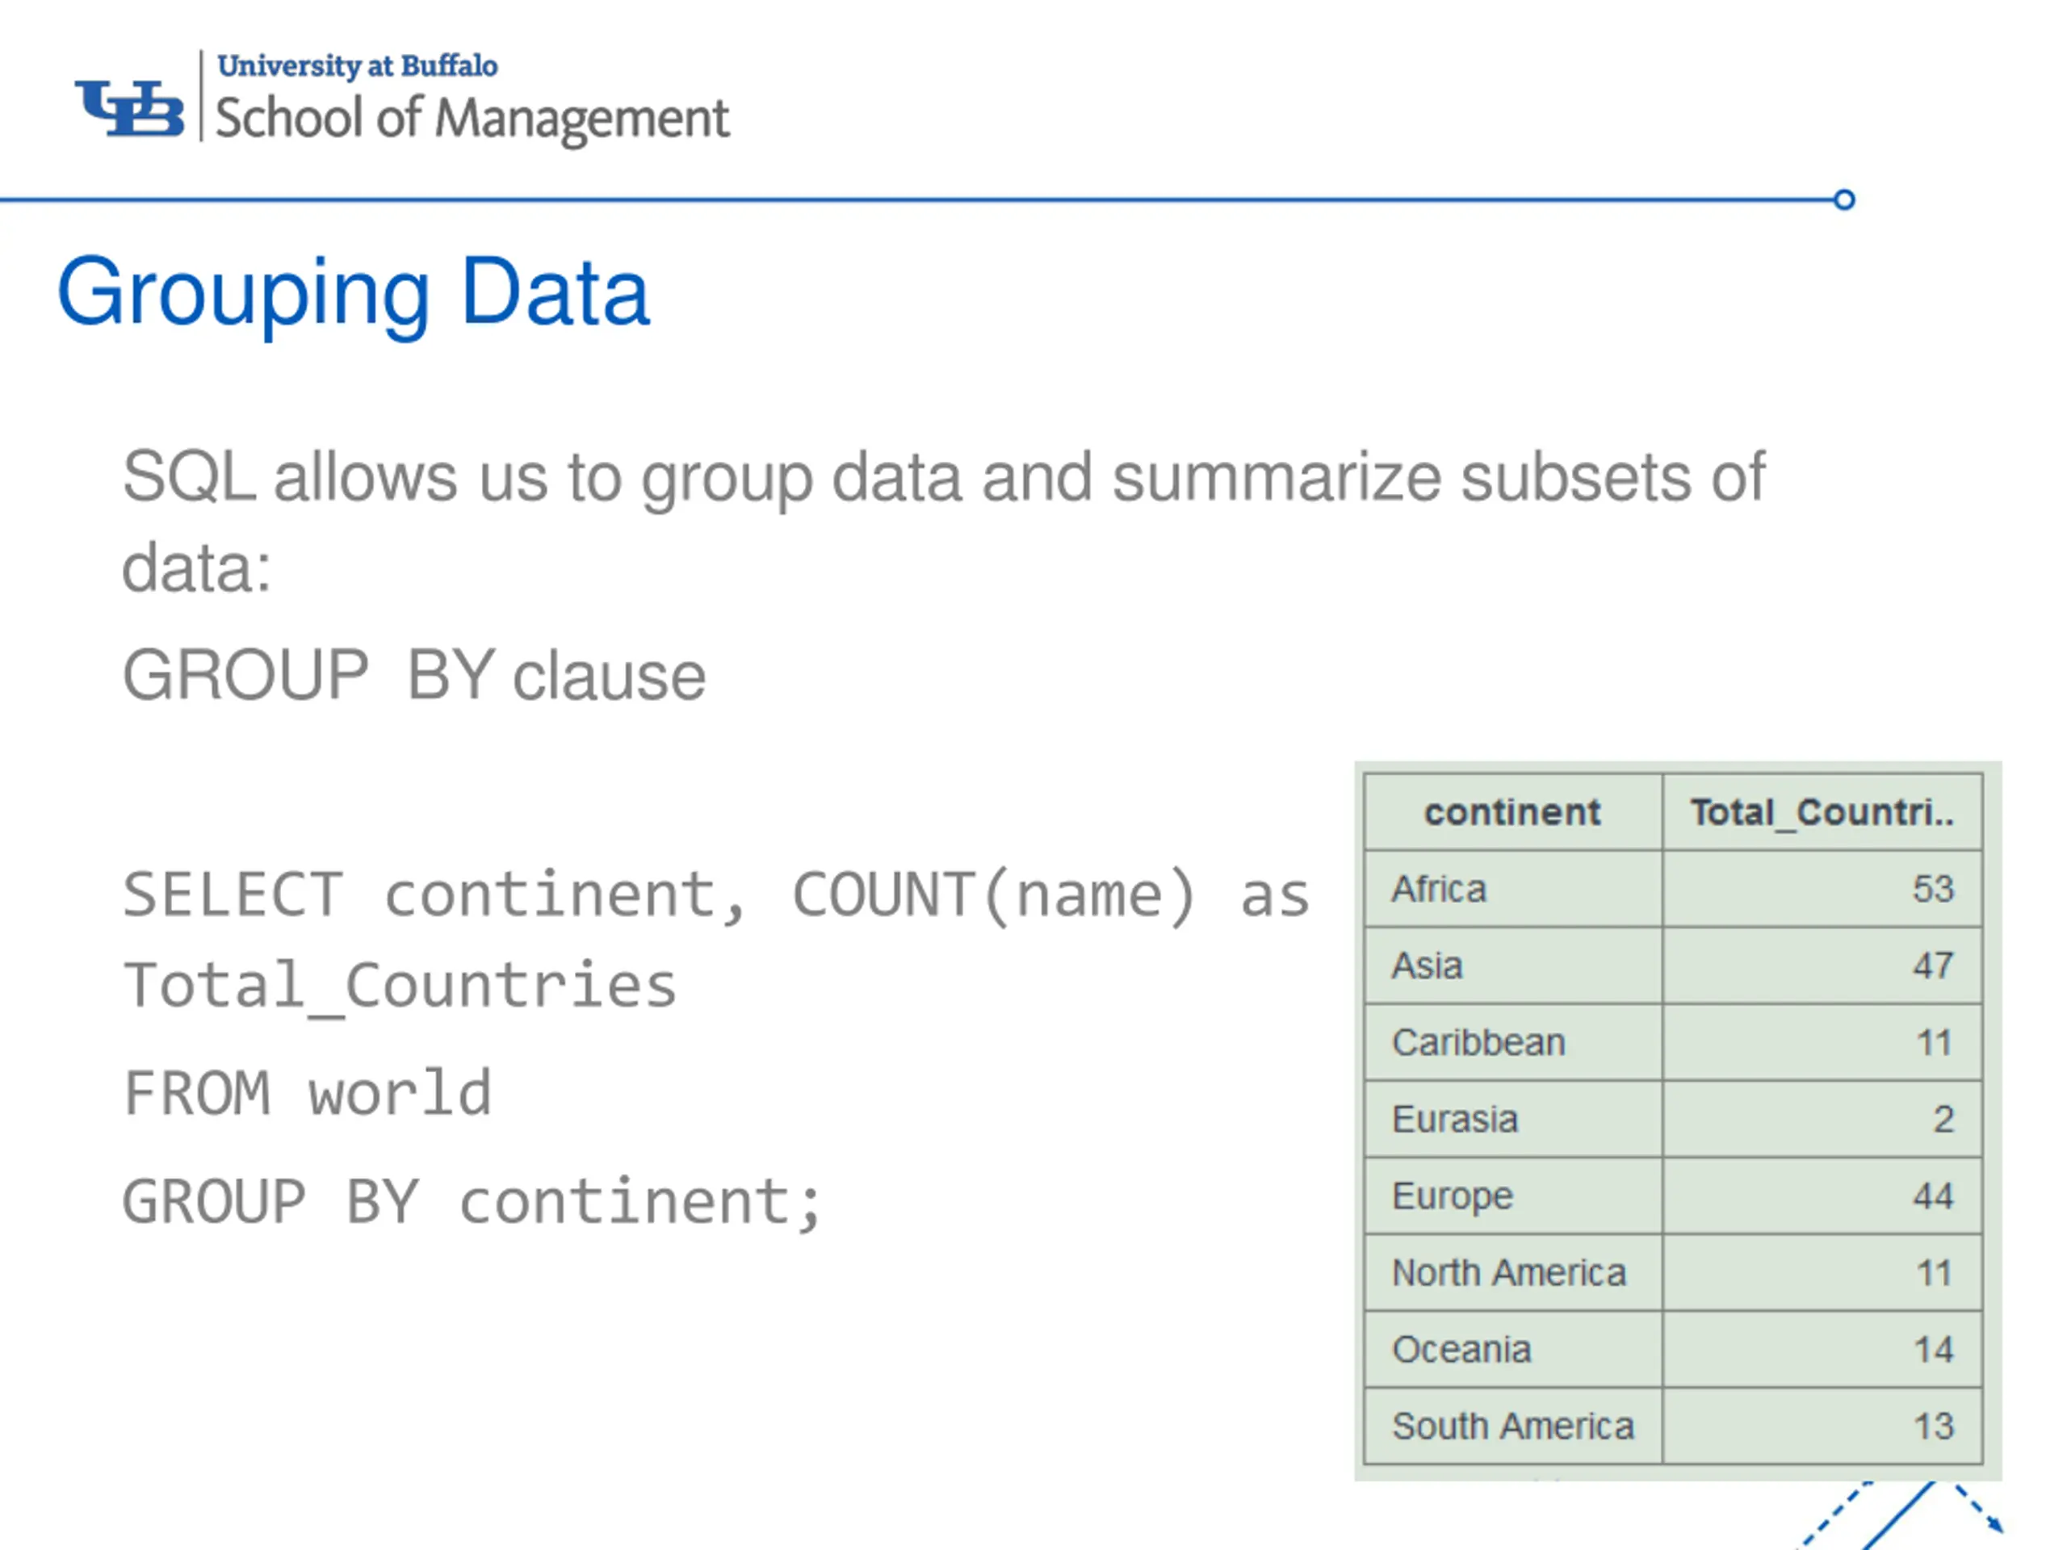Click the 'continent' column header

coord(1513,812)
